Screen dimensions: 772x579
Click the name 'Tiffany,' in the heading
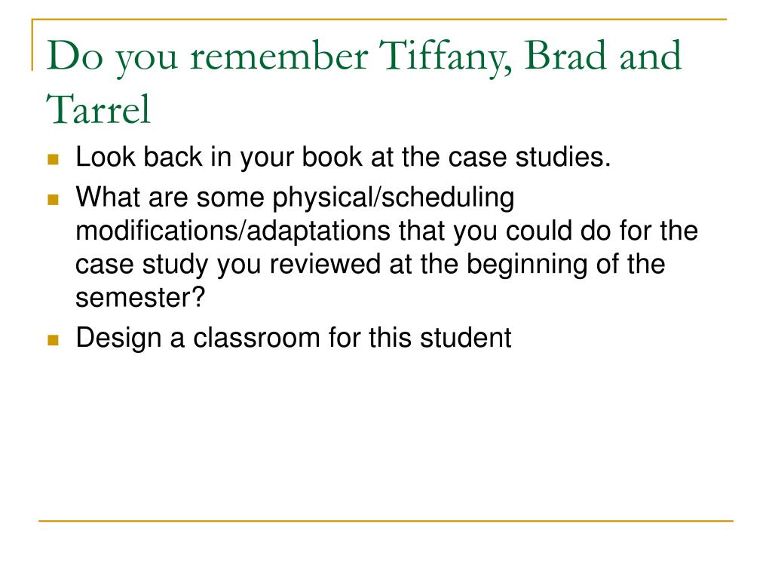pyautogui.click(x=446, y=58)
